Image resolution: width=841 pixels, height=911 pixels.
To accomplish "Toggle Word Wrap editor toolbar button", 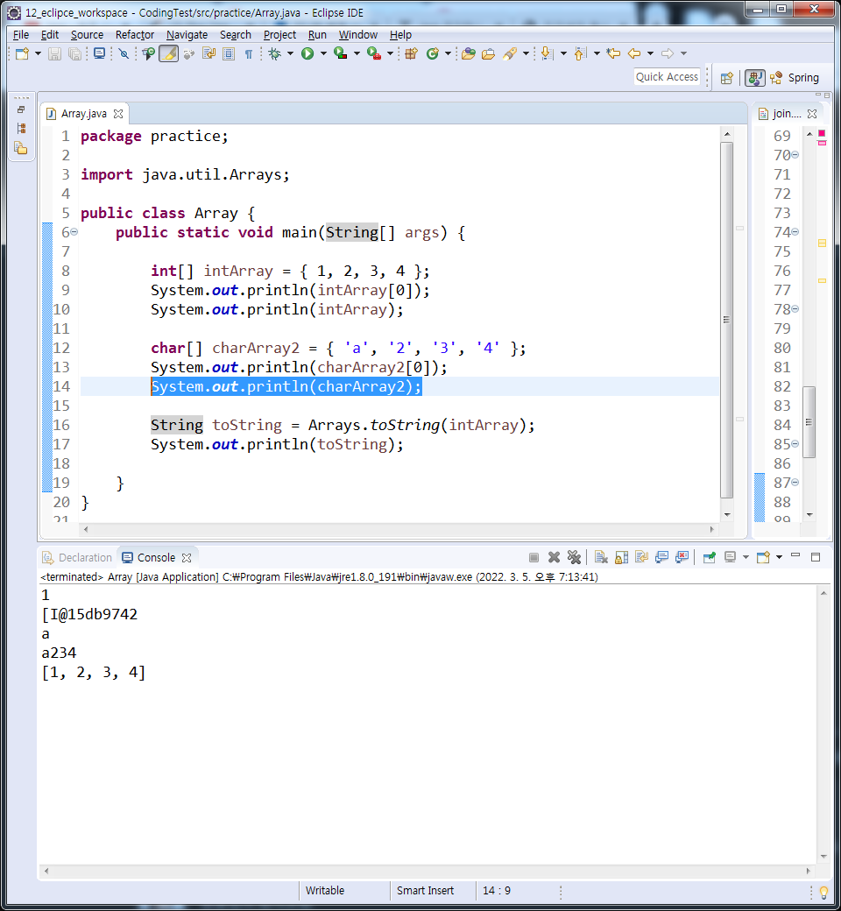I will point(208,54).
